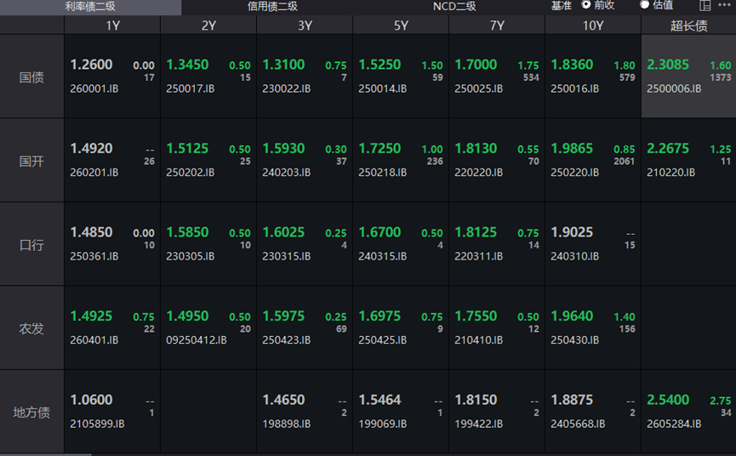Open the three-dot more options menu

[726, 5]
